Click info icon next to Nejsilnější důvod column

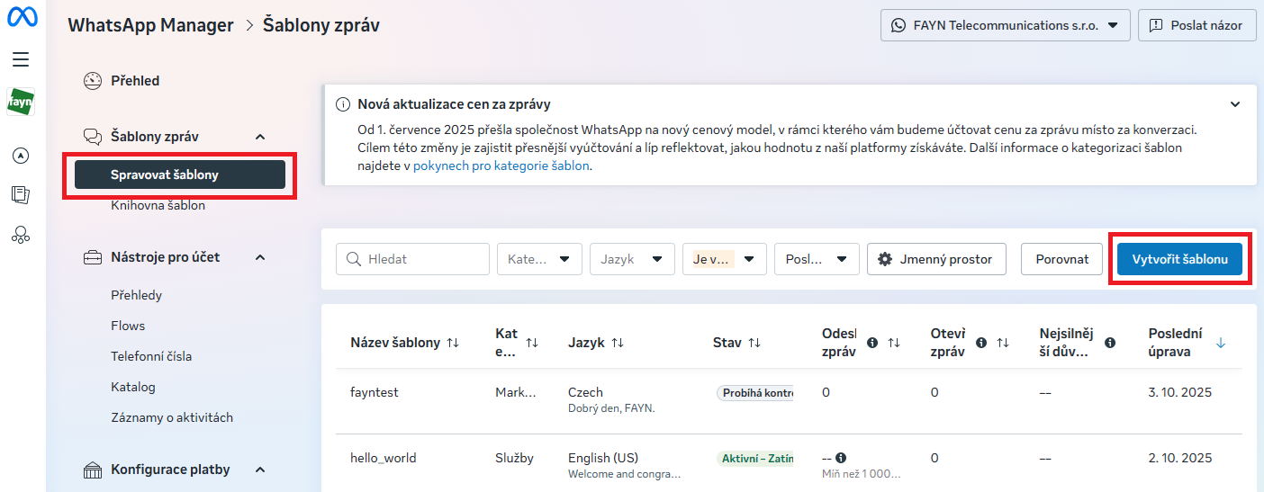(x=1110, y=343)
